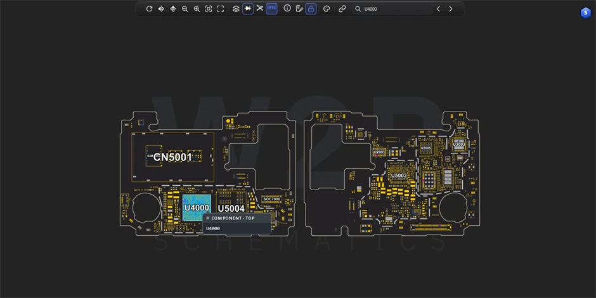
Task: Enter fullscreen mode
Action: (221, 9)
